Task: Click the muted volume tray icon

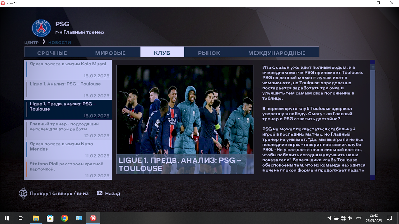Action: point(350,218)
